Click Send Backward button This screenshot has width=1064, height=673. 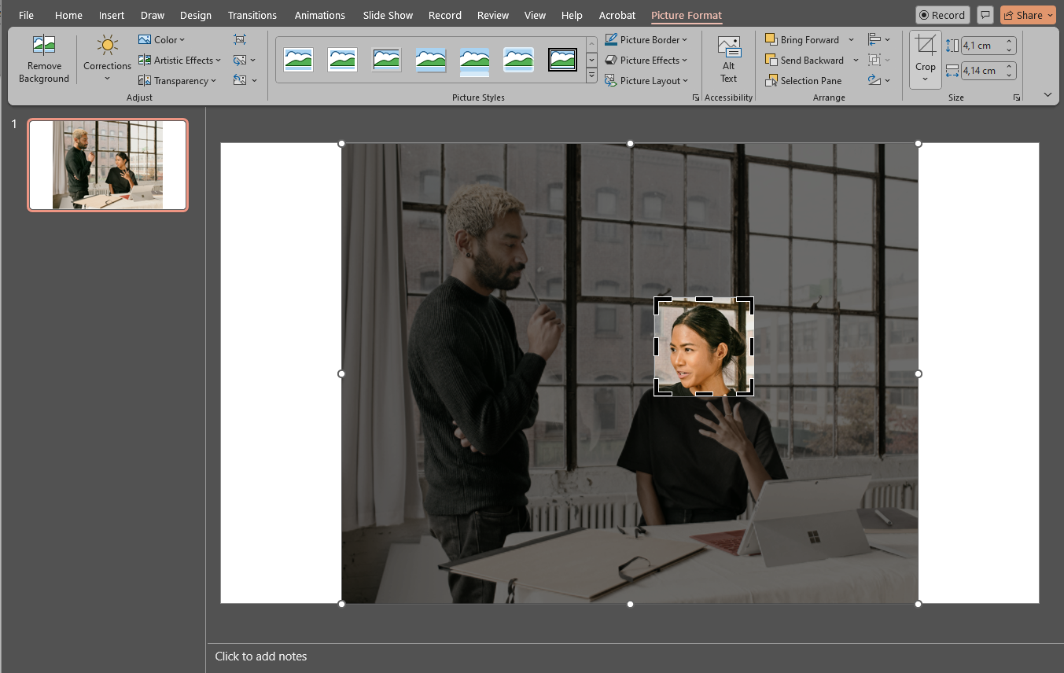tap(804, 60)
